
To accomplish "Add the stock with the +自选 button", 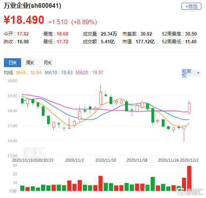I will (x=191, y=6).
